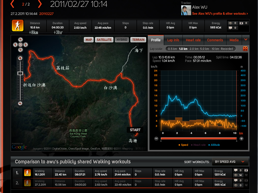Click the chart zoom-in plus icon
This screenshot has height=193, width=258.
(x=241, y=139)
